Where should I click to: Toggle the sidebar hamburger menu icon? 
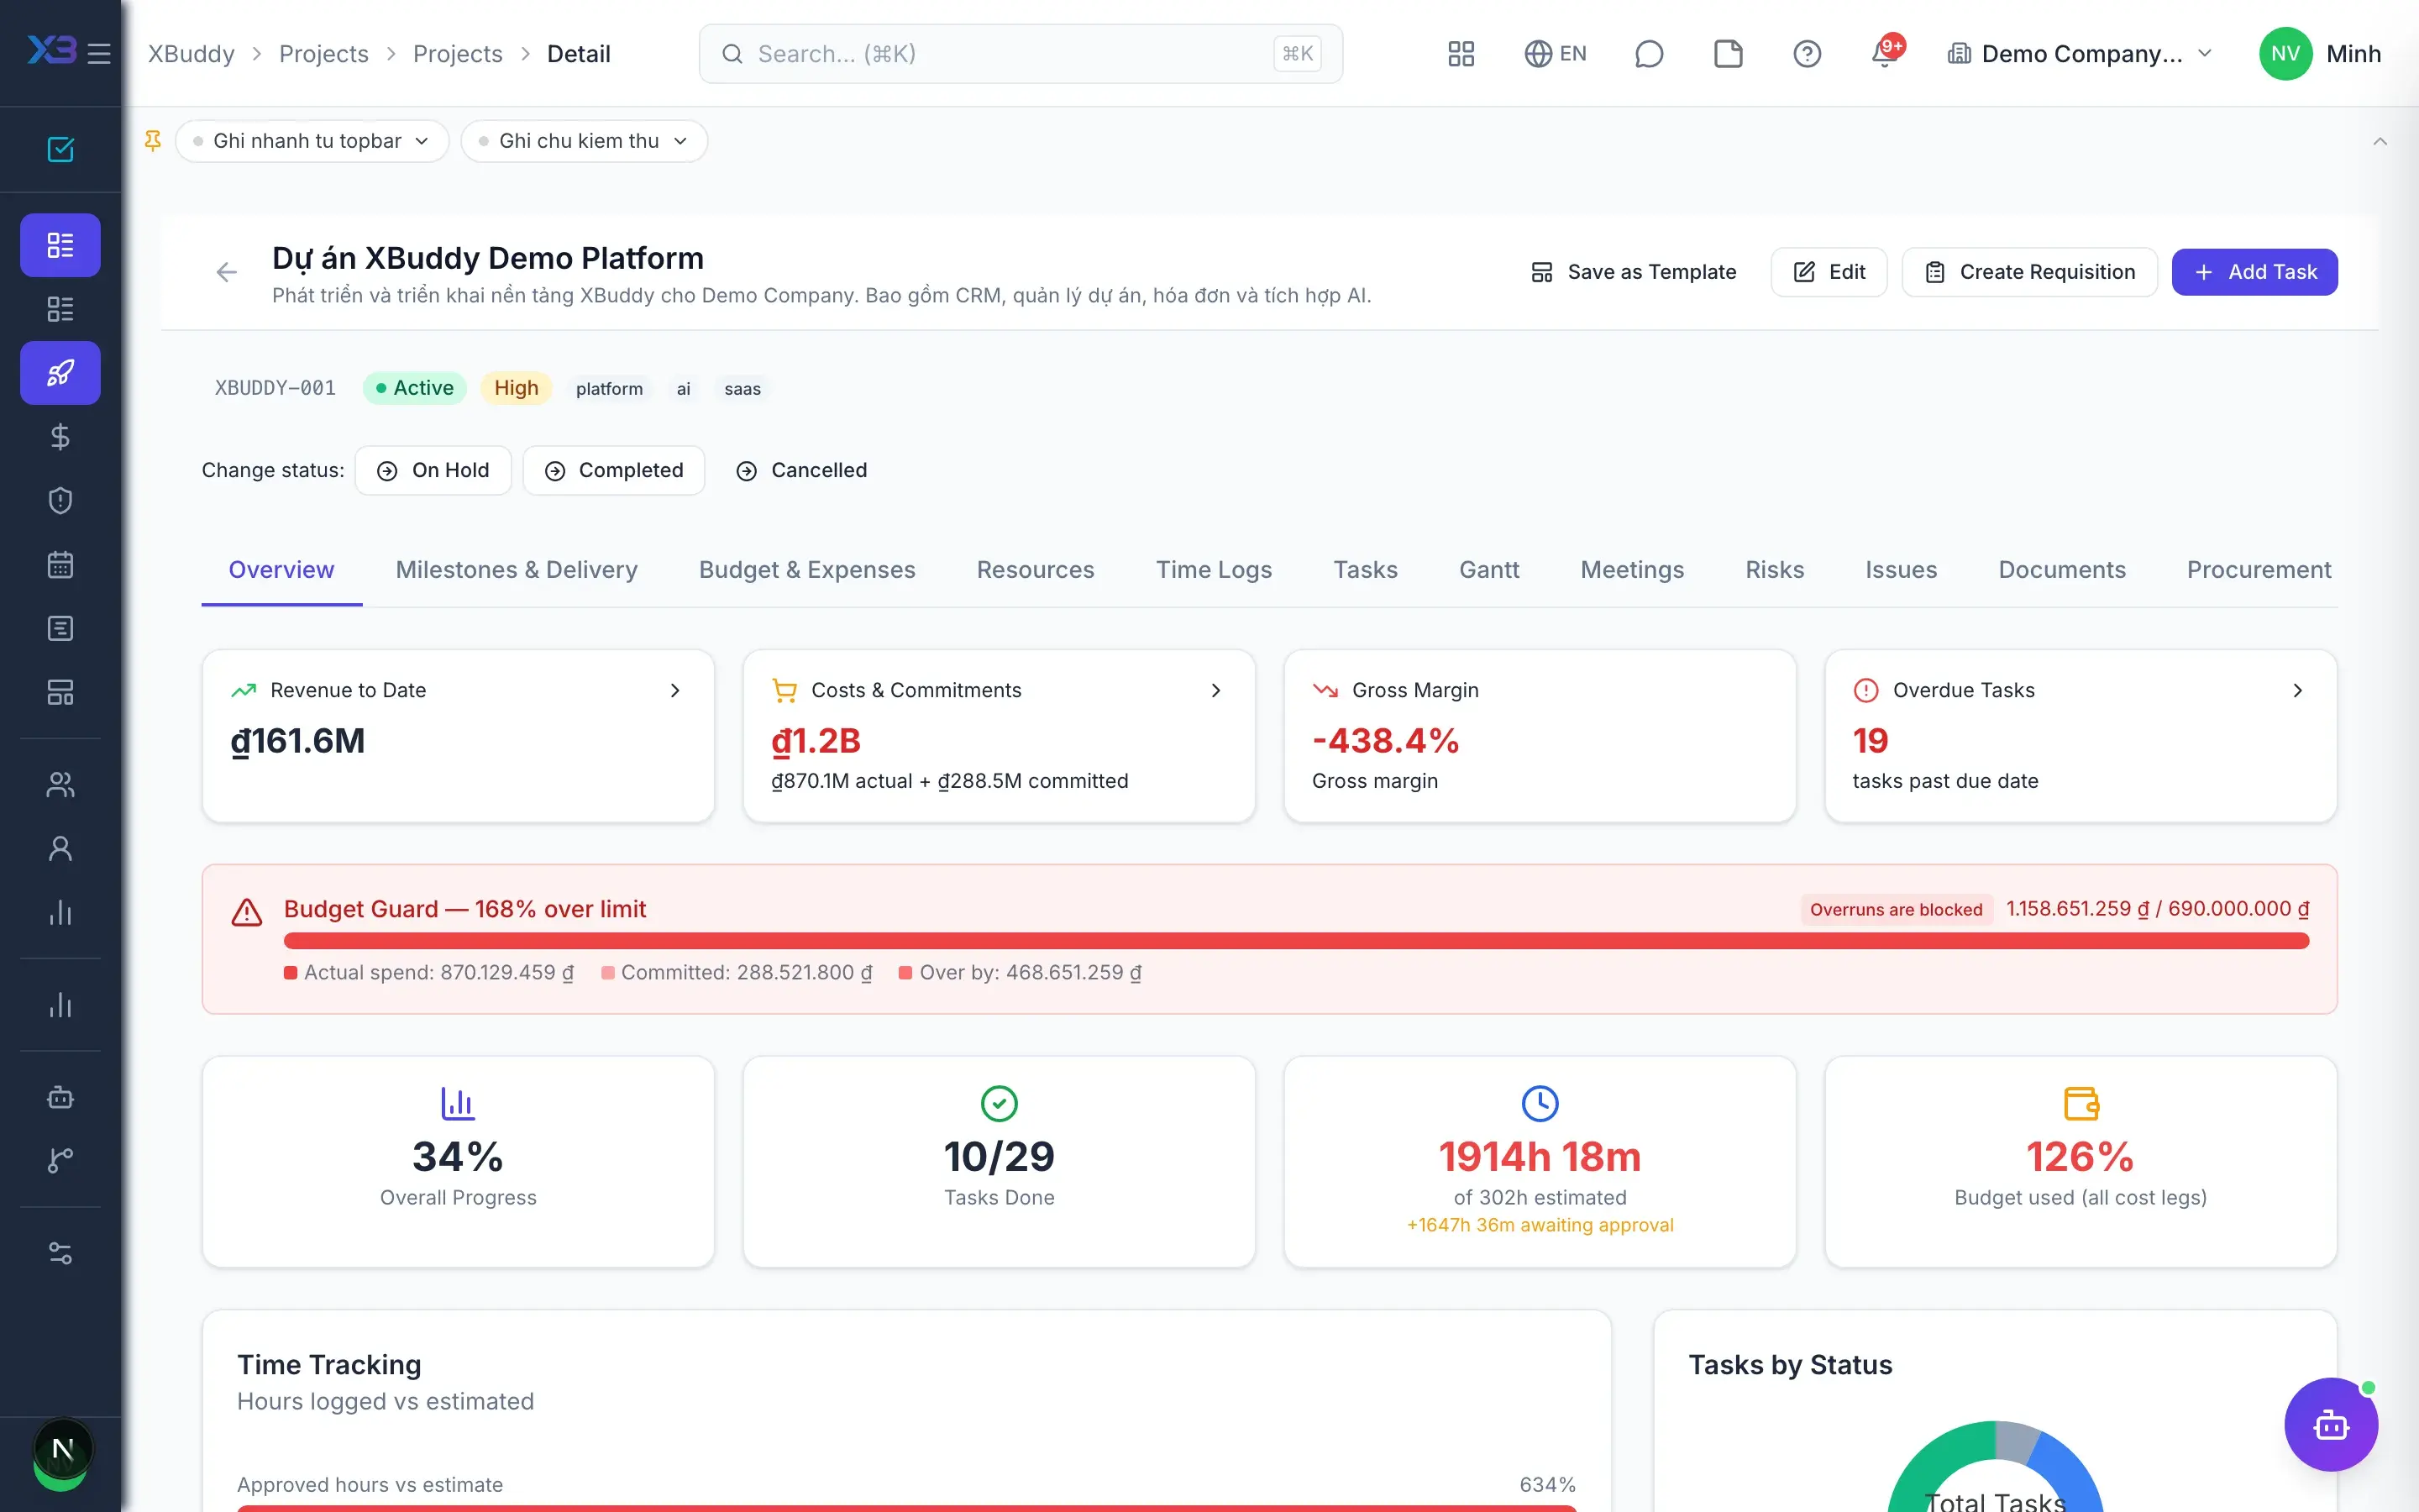pos(99,53)
